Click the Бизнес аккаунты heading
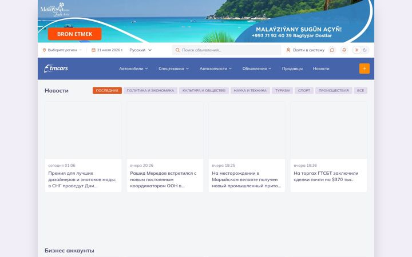Screen dimensions: 412x257 click(69, 251)
